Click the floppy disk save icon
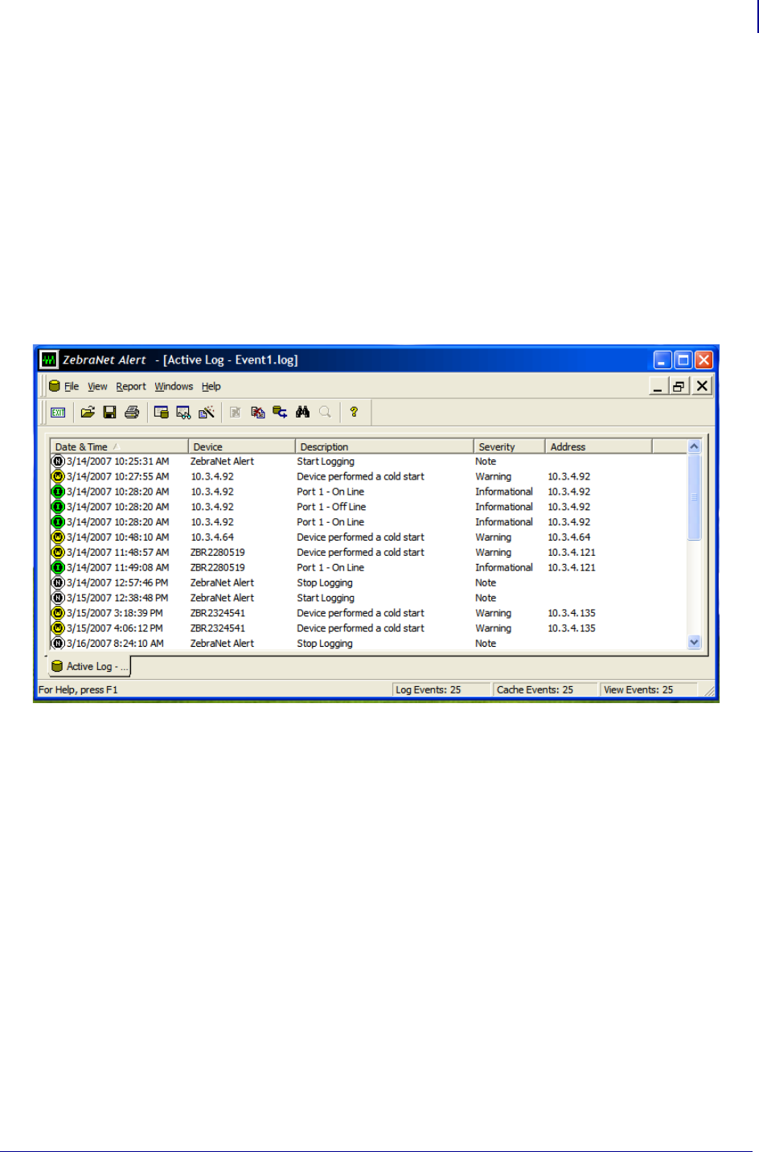 (x=110, y=412)
